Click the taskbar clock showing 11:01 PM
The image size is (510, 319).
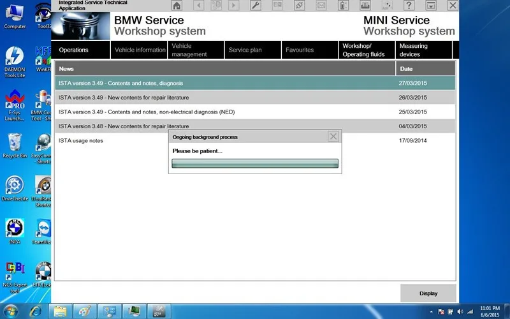click(490, 311)
